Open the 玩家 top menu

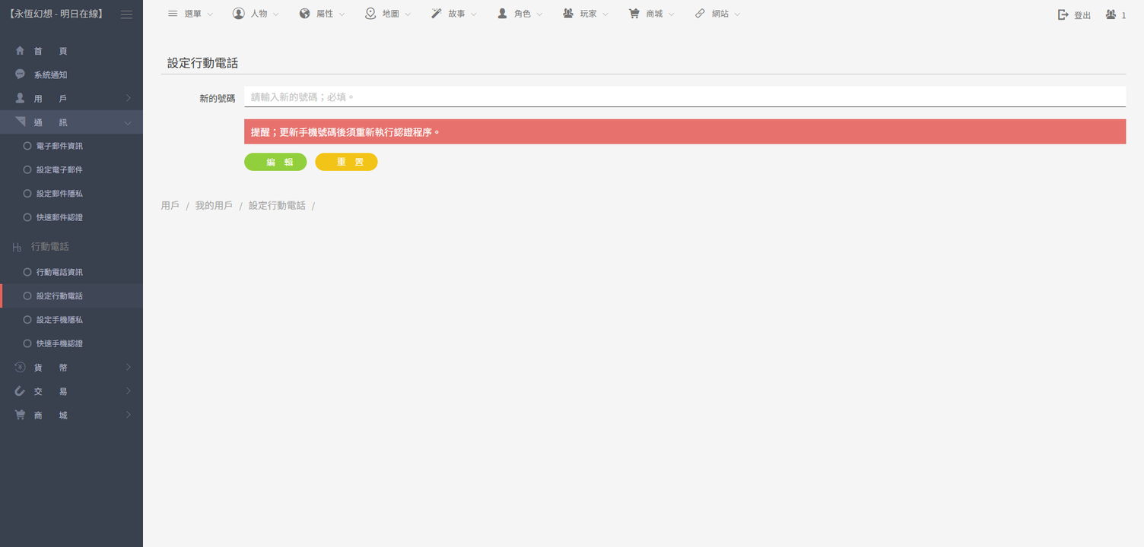coord(586,14)
